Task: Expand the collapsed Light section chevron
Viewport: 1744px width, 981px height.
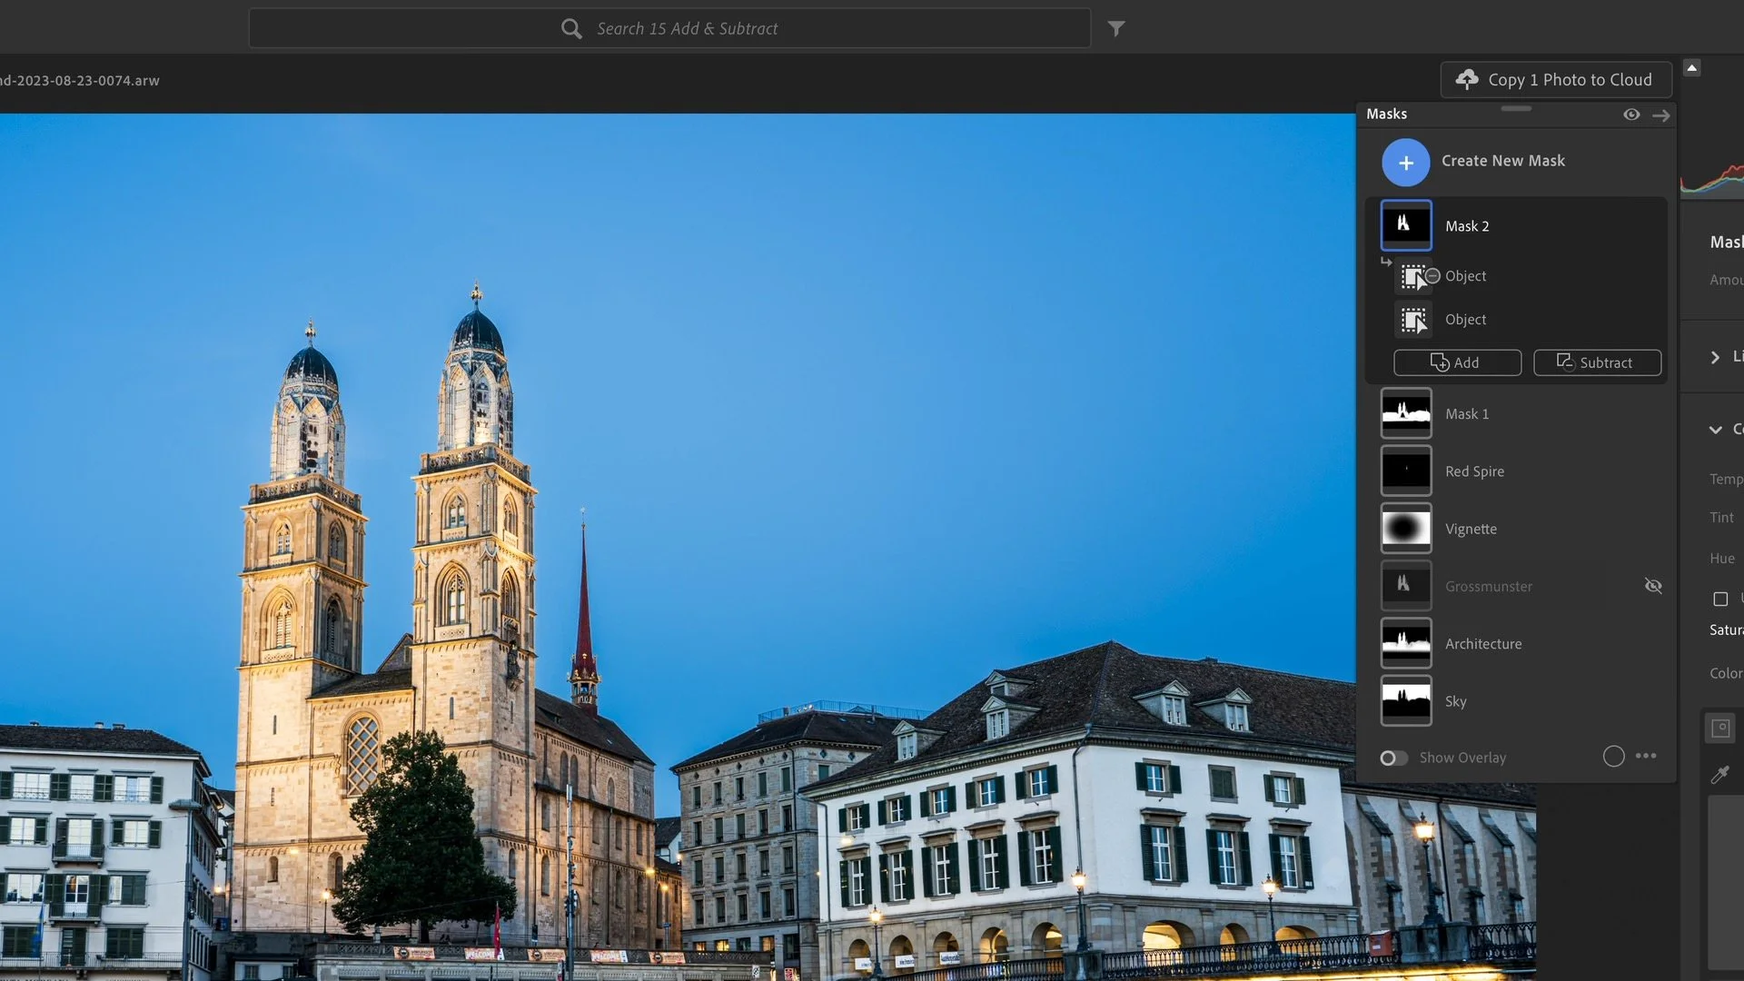Action: tap(1715, 357)
